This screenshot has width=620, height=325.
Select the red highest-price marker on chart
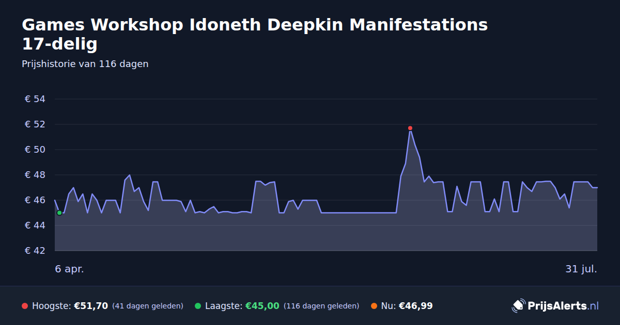click(x=410, y=128)
